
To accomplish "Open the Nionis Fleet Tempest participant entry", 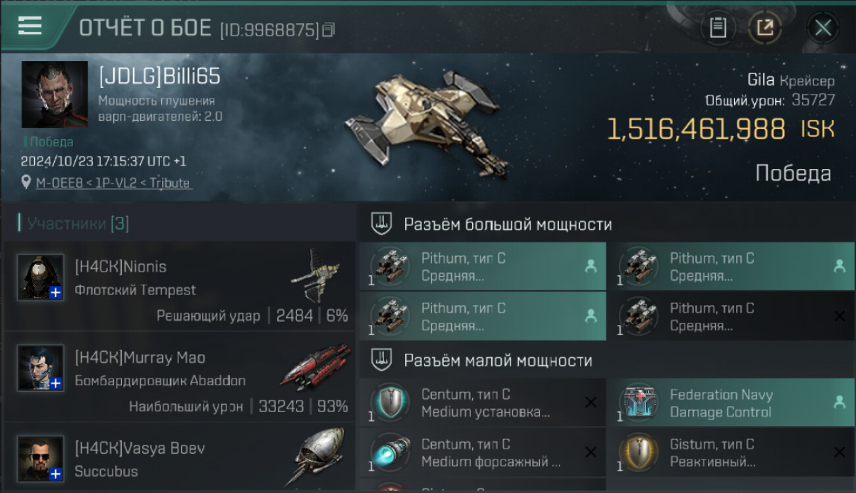I will click(179, 286).
